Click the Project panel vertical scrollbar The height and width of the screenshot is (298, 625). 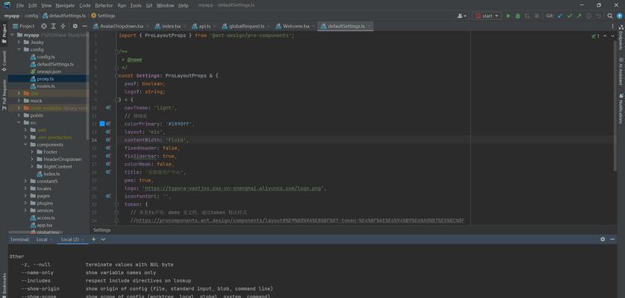click(88, 86)
